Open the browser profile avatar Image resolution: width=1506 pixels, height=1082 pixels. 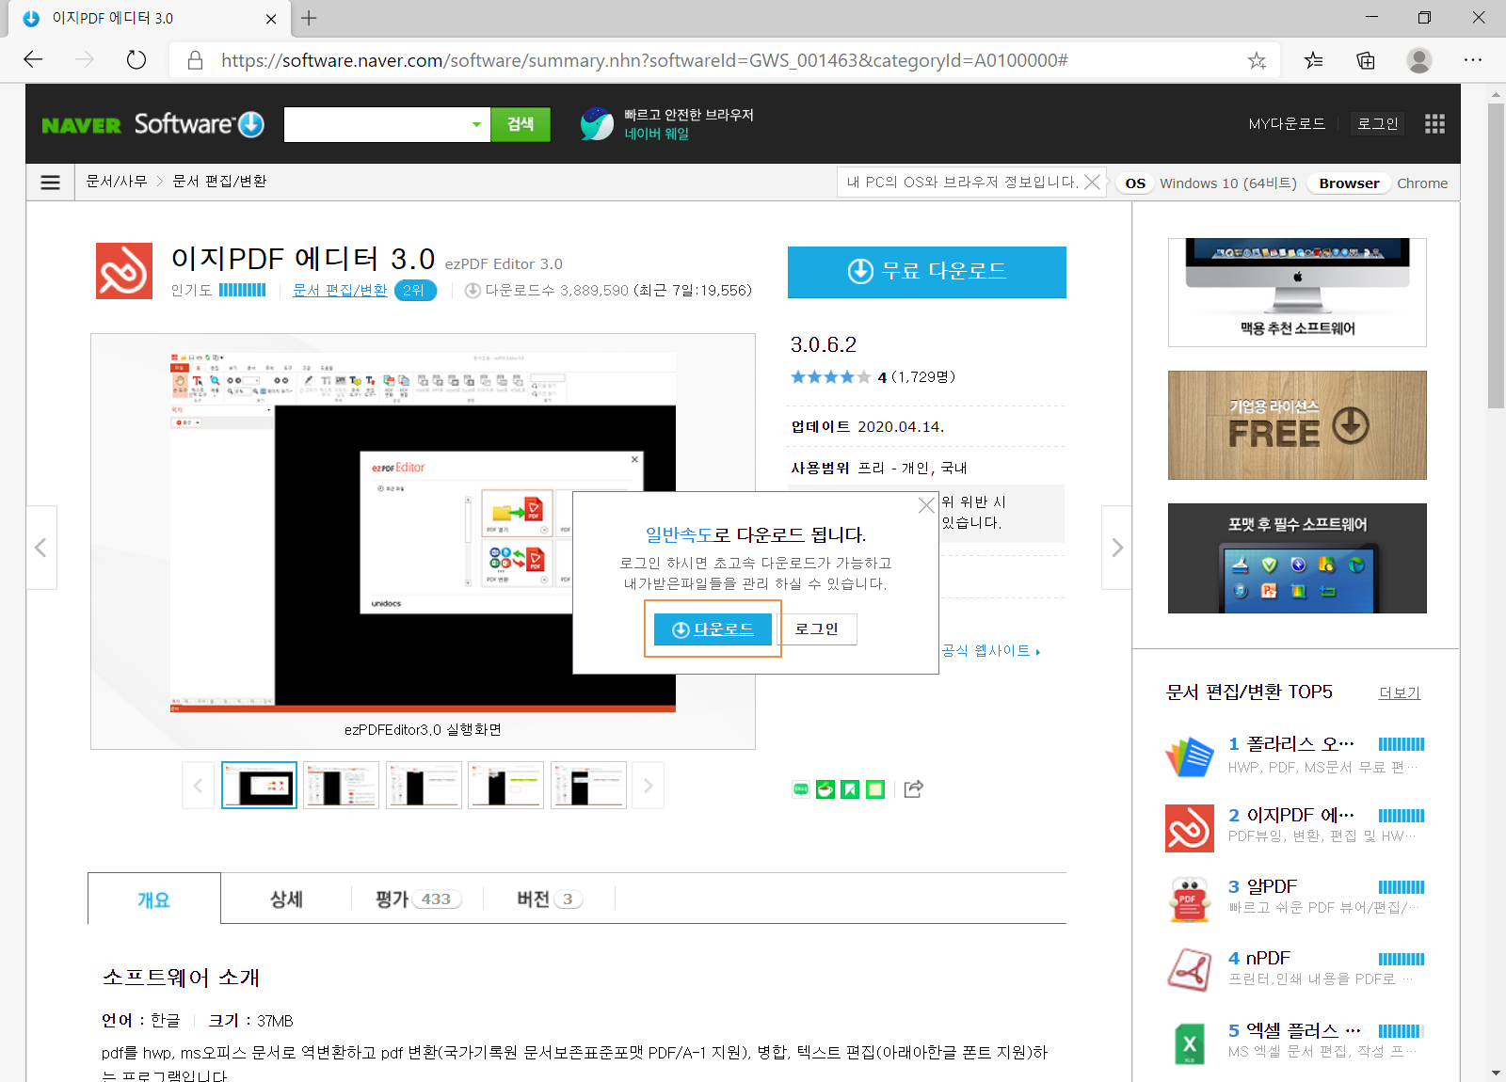(x=1419, y=60)
